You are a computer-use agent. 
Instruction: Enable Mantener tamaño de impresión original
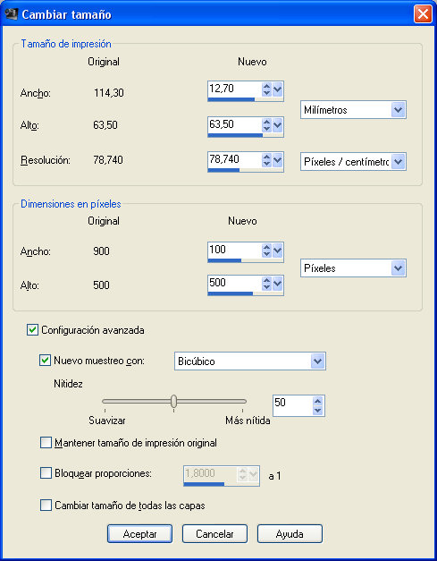(46, 443)
